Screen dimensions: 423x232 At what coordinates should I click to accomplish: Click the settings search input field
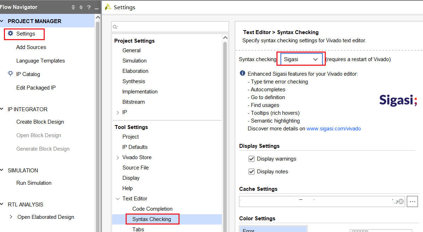click(170, 27)
